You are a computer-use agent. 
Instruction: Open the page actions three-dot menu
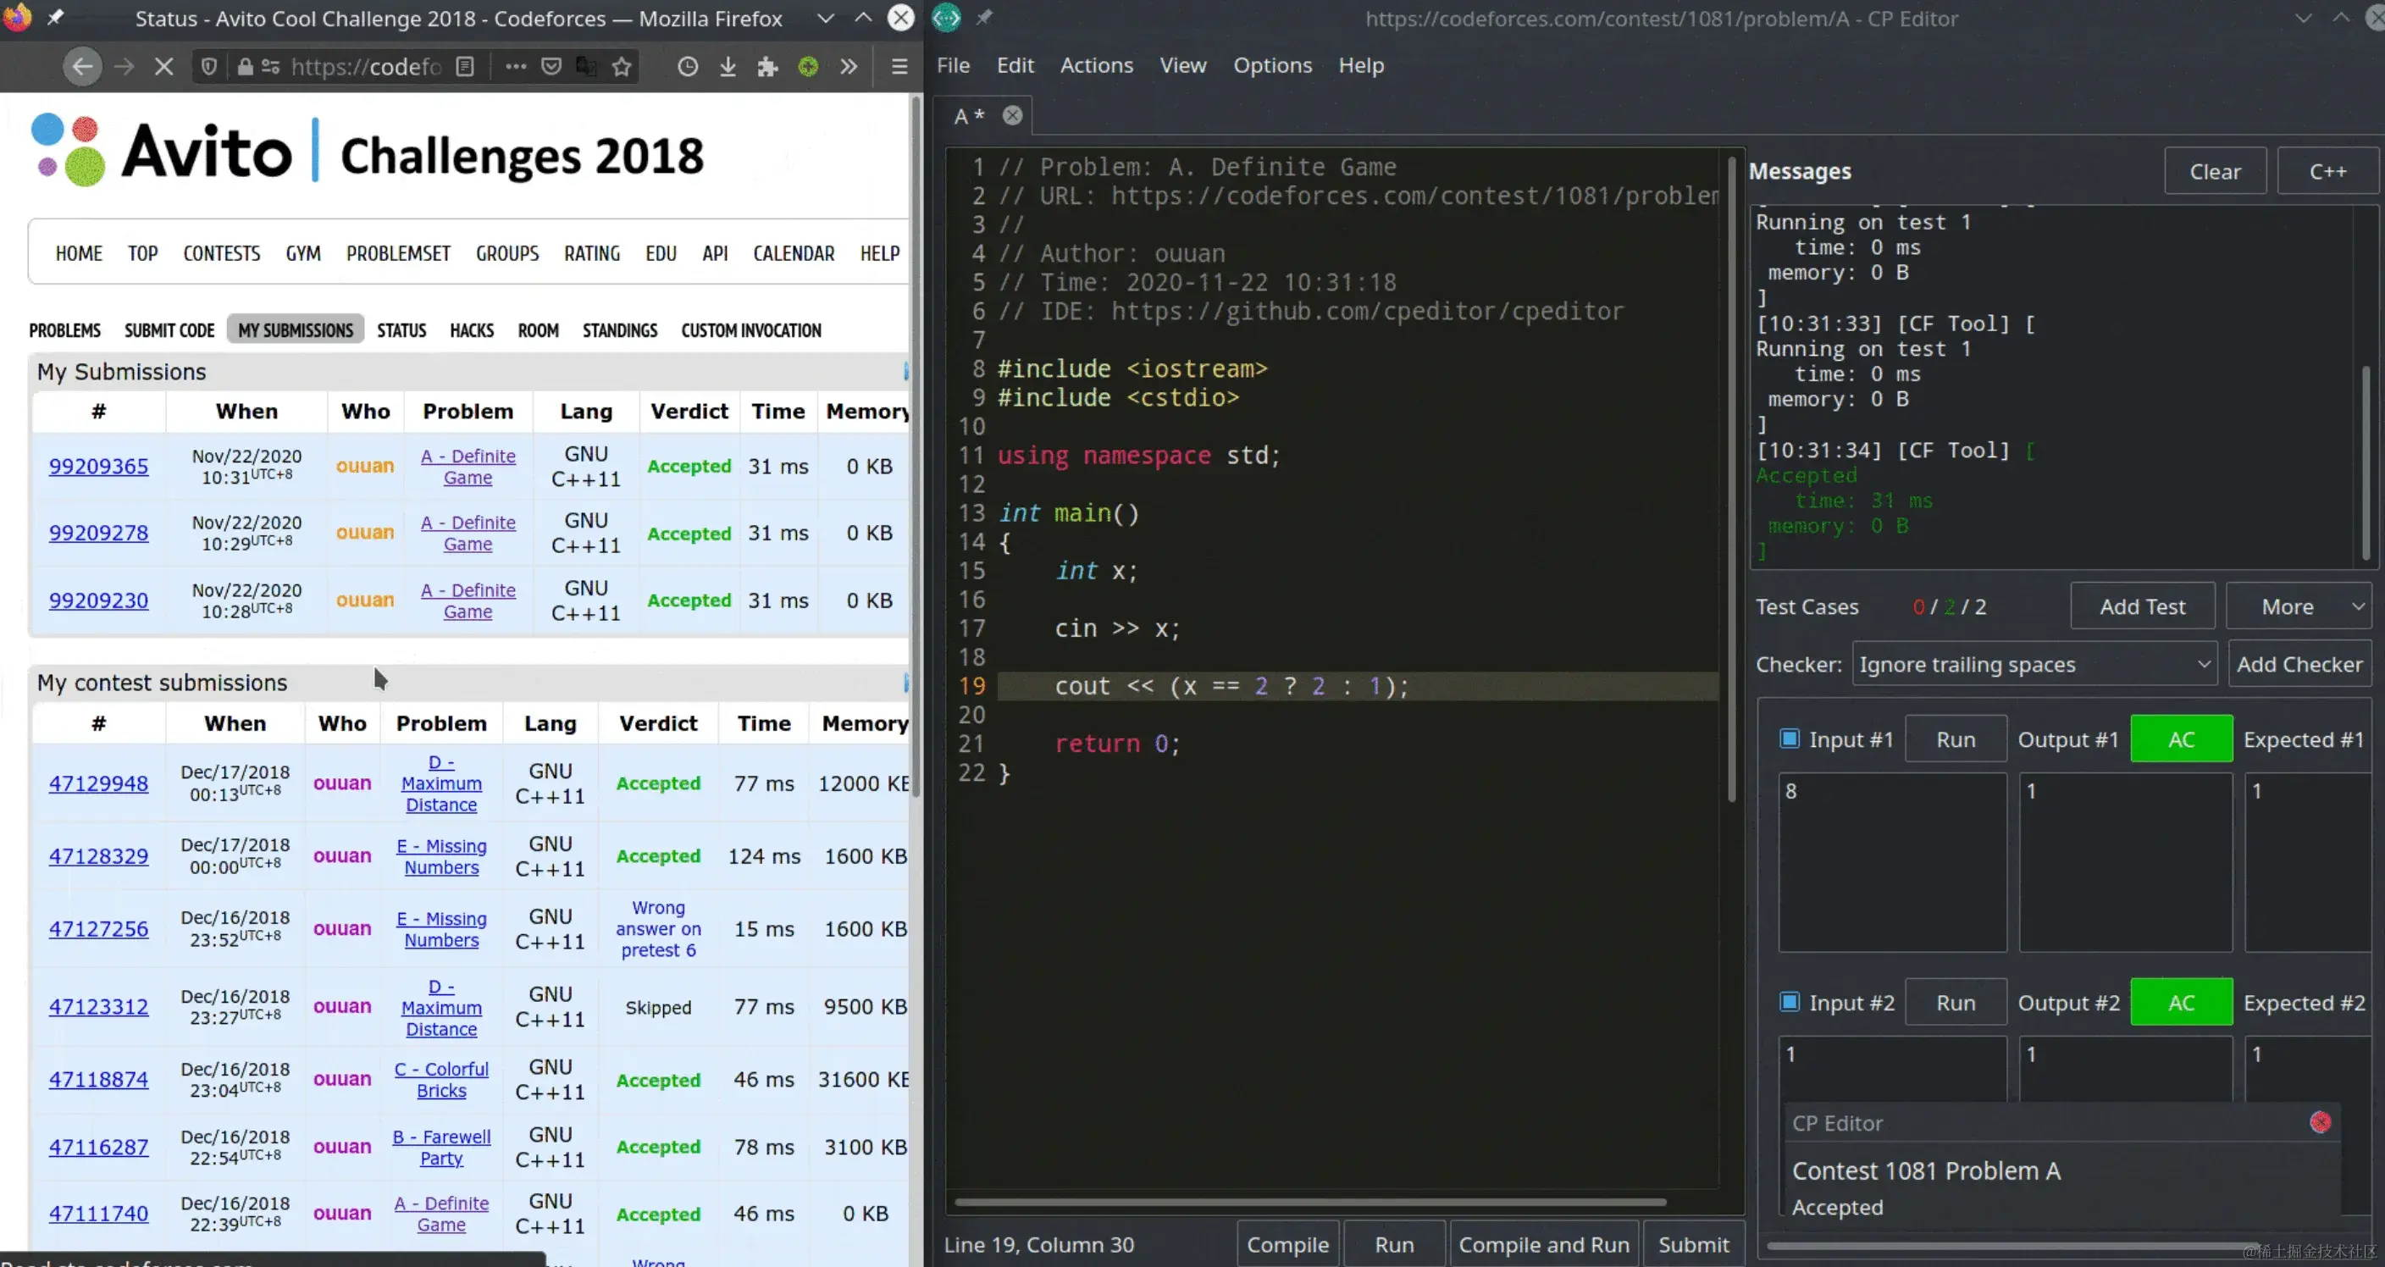[516, 66]
